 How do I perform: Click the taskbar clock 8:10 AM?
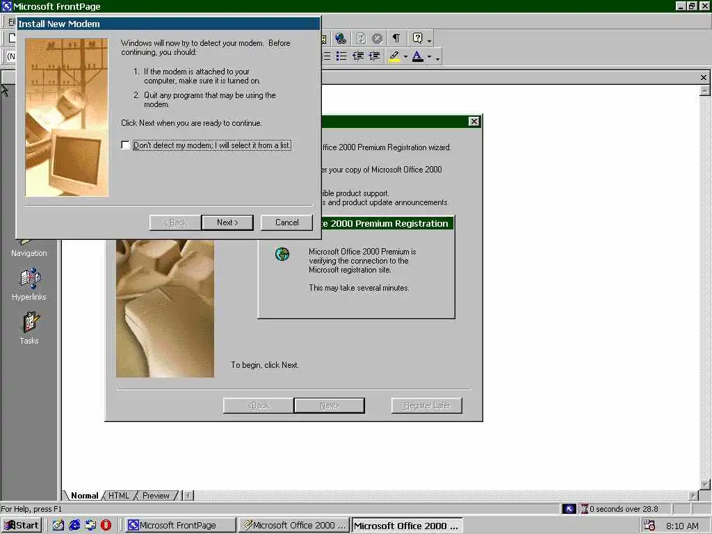click(x=682, y=526)
